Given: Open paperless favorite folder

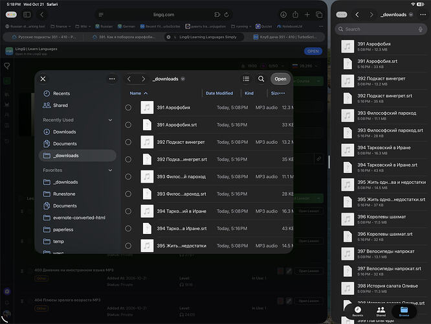Looking at the screenshot, I should [x=77, y=229].
